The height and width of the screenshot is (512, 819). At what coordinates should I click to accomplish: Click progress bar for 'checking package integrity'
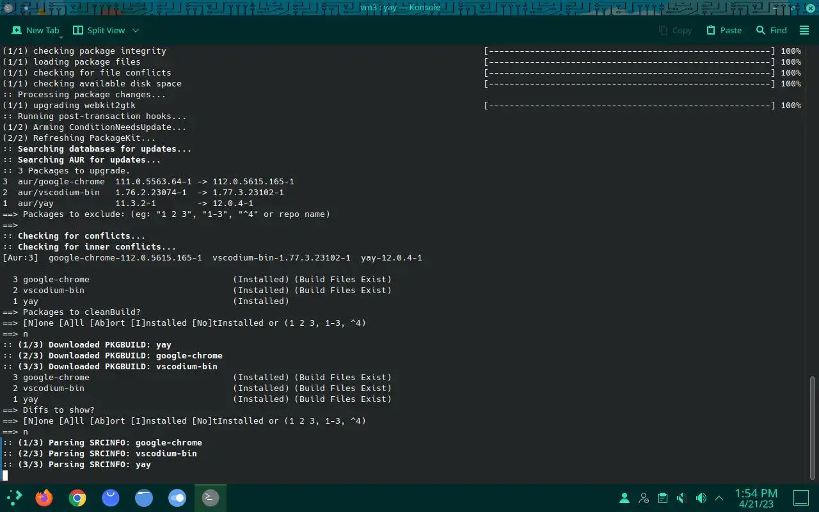pyautogui.click(x=630, y=51)
